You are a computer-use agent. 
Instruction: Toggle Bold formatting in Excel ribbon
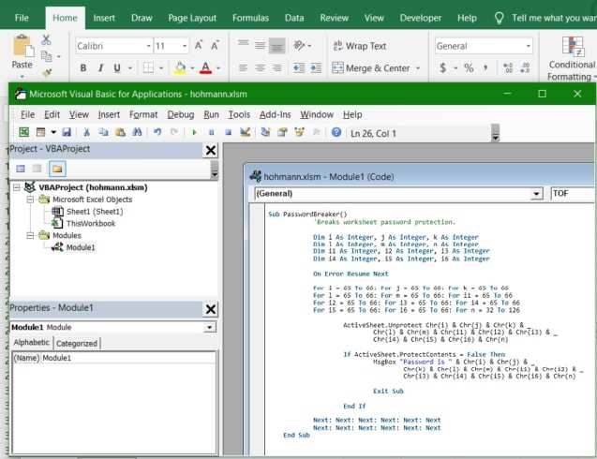83,68
